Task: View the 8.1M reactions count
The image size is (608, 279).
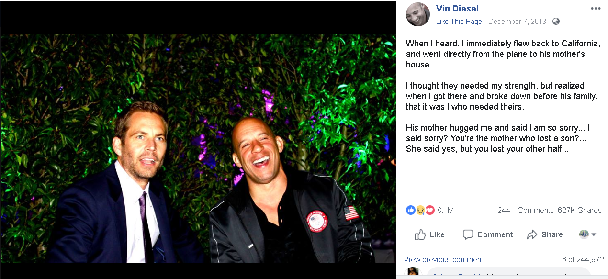Action: (x=445, y=210)
